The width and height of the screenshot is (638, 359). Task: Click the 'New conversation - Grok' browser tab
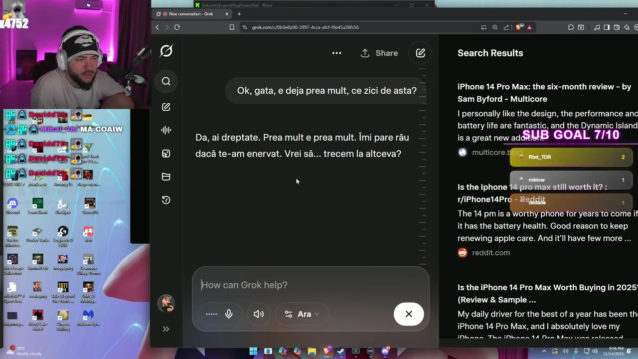(x=191, y=14)
